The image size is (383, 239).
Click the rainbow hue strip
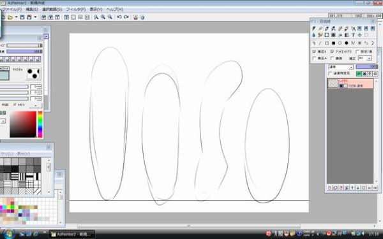click(x=40, y=124)
